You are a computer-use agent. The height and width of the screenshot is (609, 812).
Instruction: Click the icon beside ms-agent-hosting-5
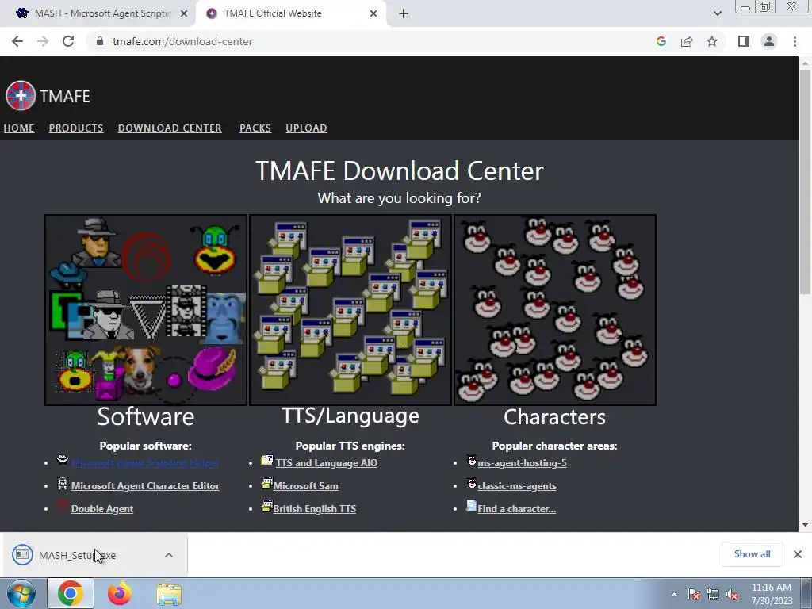tap(471, 460)
